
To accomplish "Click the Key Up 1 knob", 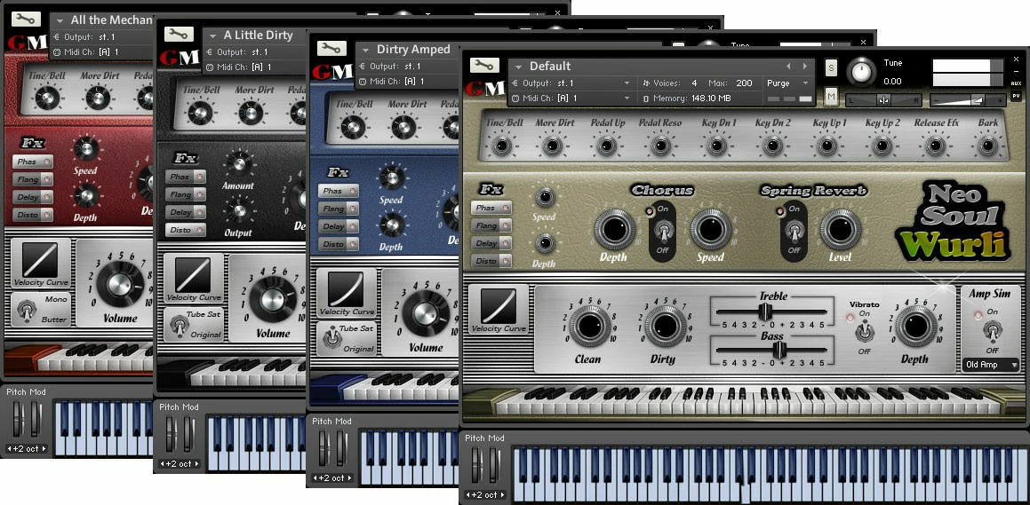I will pyautogui.click(x=829, y=145).
